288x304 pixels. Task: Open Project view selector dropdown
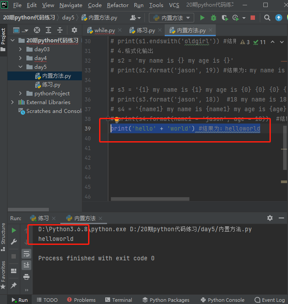click(x=21, y=30)
